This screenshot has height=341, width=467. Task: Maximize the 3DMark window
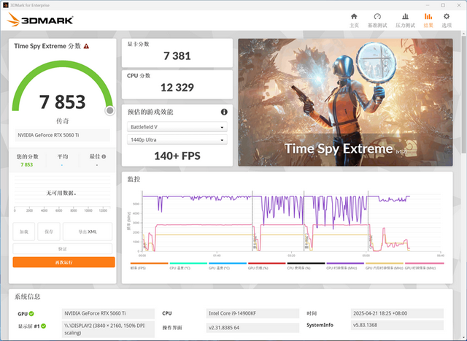click(443, 5)
